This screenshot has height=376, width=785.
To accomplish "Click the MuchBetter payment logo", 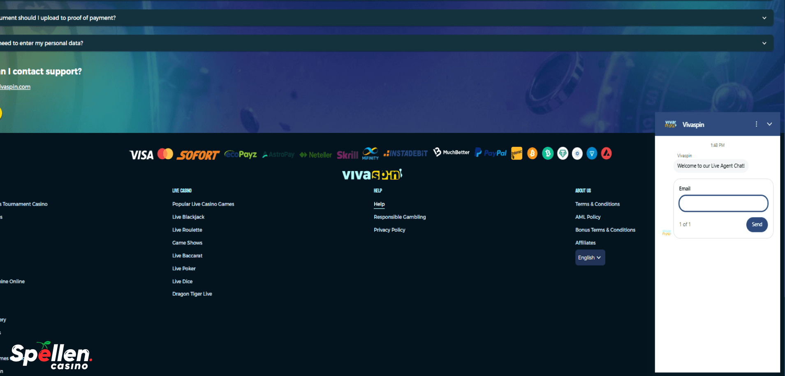I will [451, 152].
